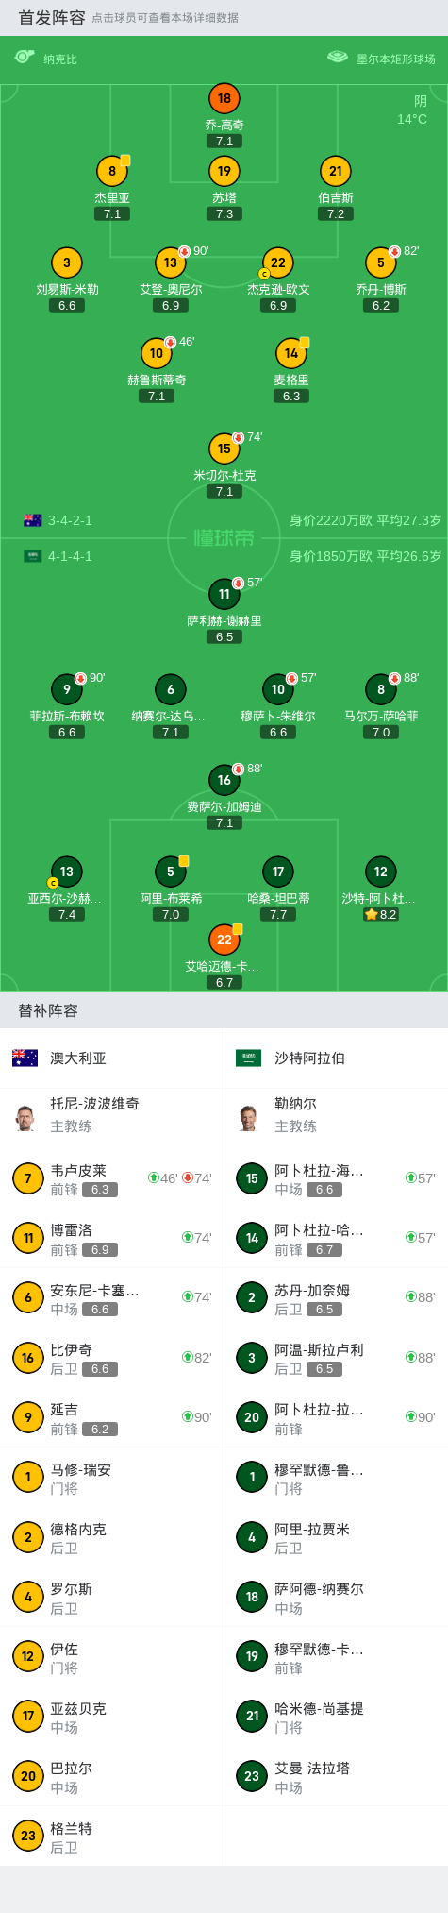
Task: Tap Saudi goalkeeper 22 orange icon
Action: pos(224,940)
